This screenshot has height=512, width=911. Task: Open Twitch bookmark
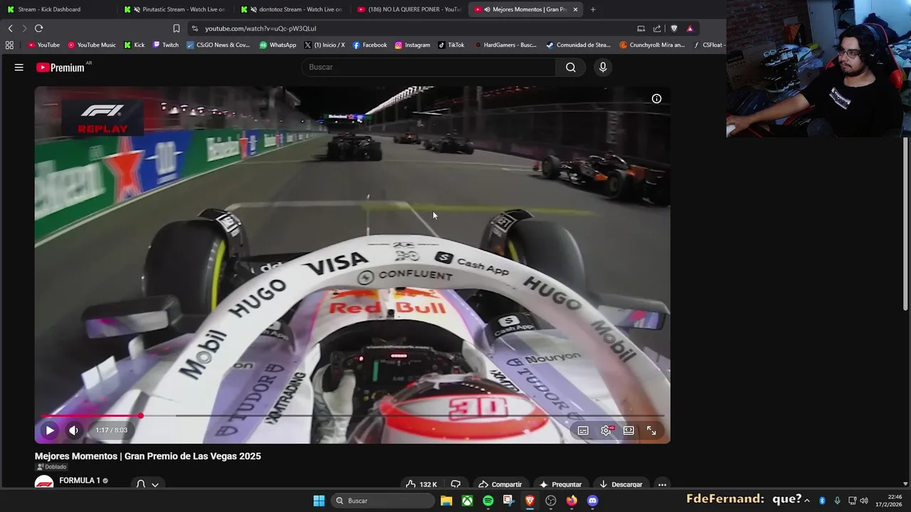click(166, 45)
